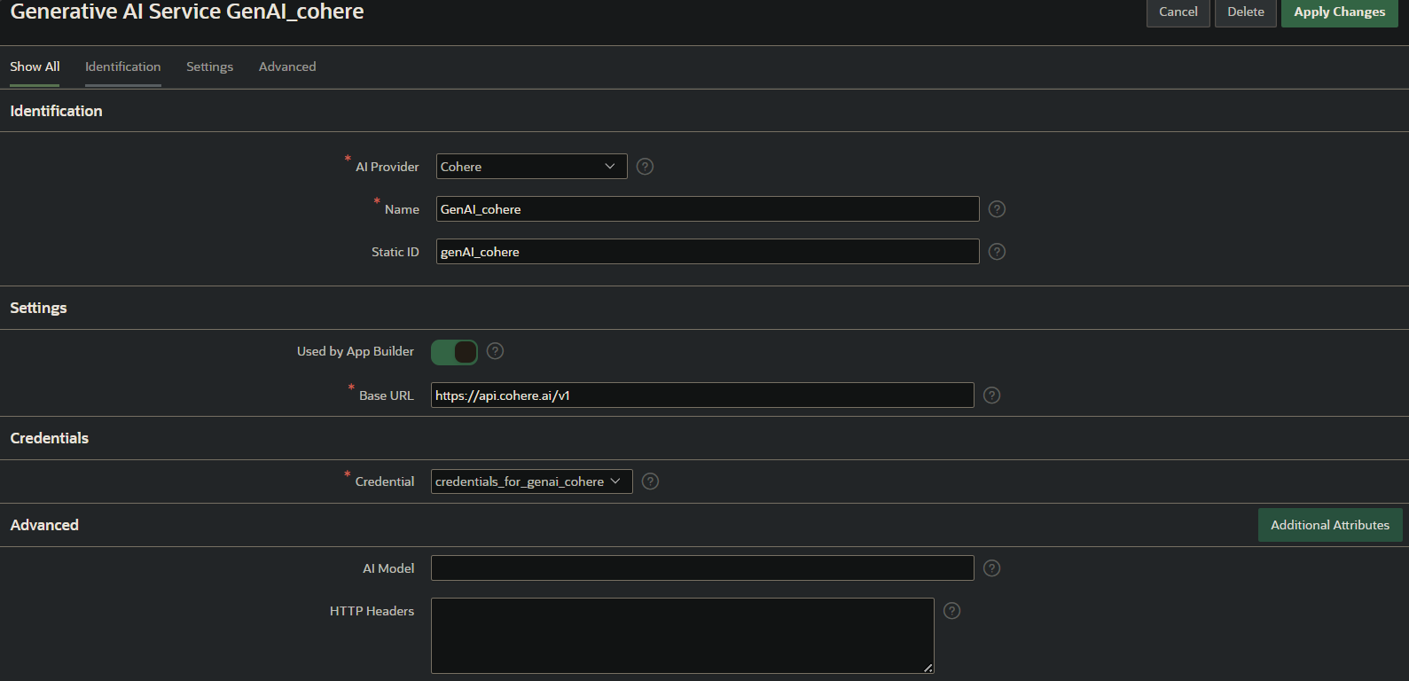Open the AI Provider dropdown showing Cohere
The image size is (1409, 681).
[x=532, y=167]
